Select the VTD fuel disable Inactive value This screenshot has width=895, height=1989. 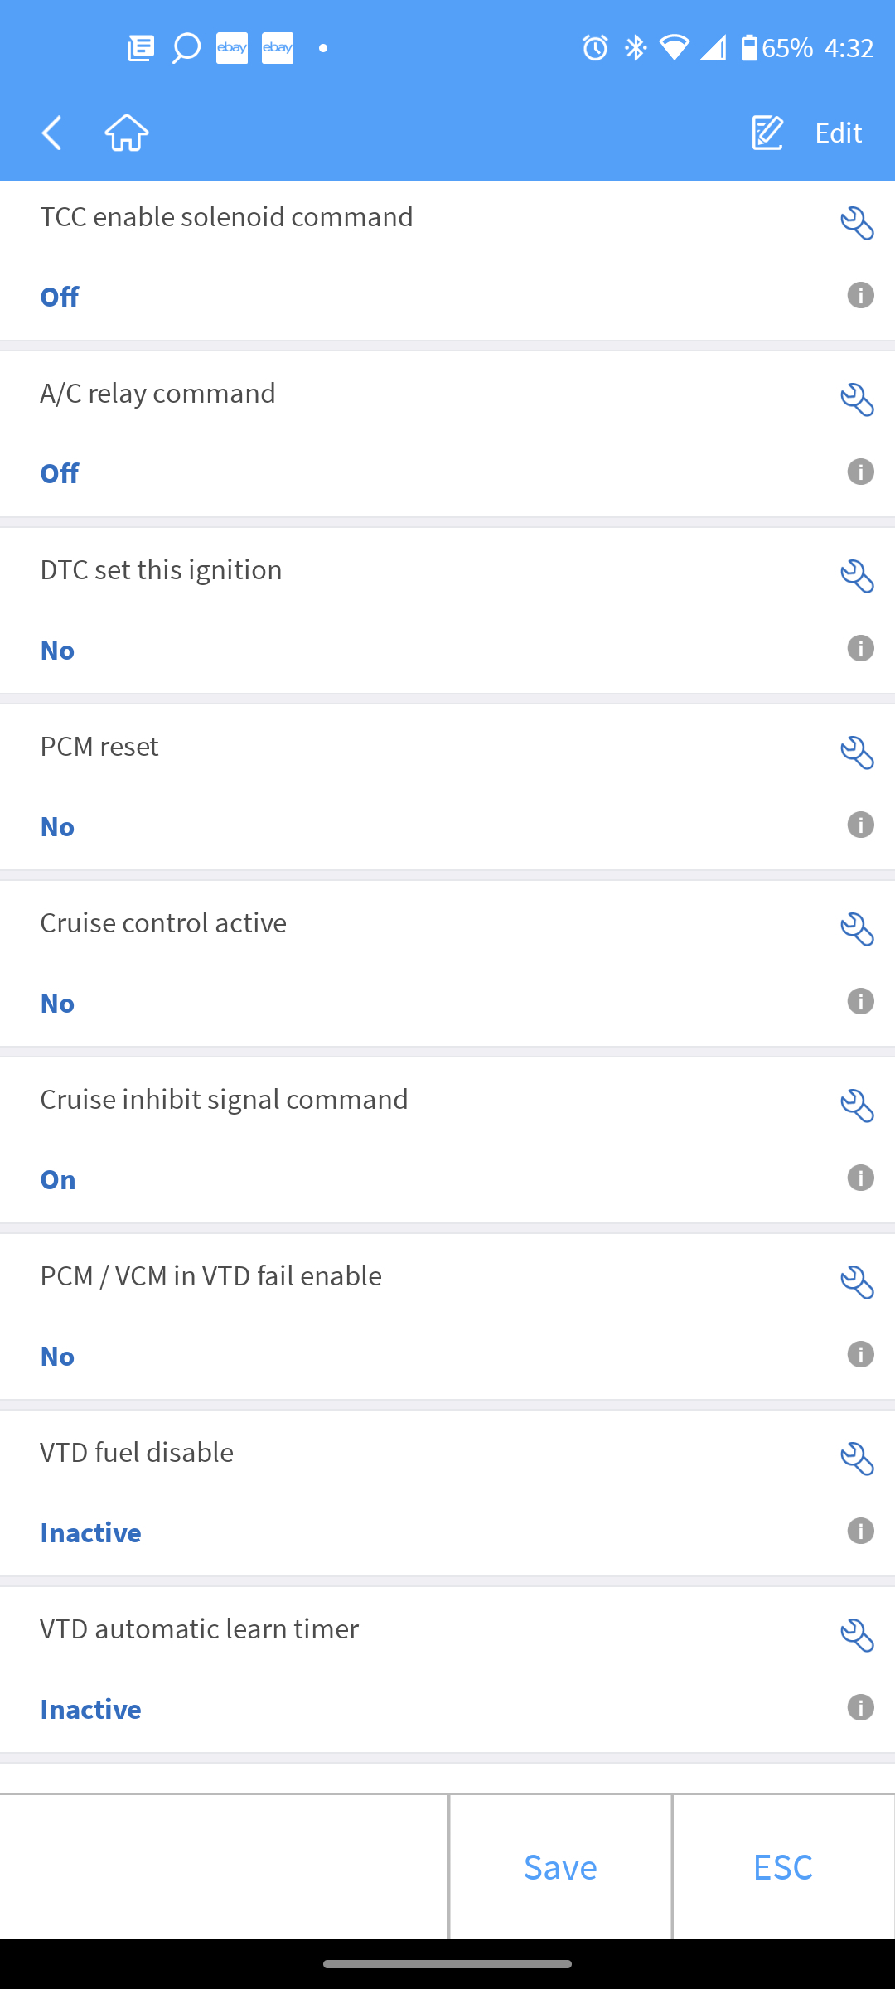coord(91,1532)
